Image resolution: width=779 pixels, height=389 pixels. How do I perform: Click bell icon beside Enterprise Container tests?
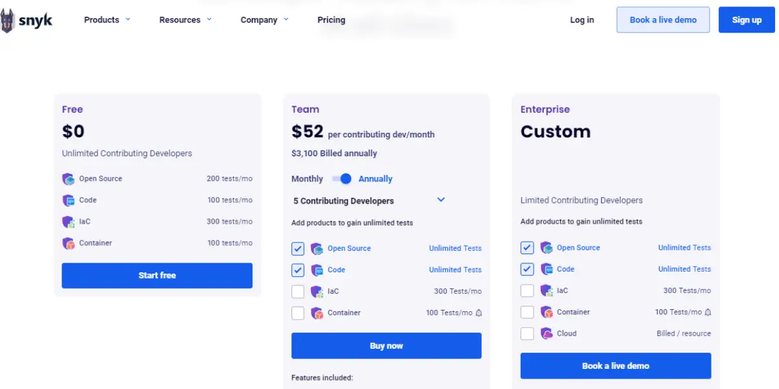[x=708, y=312]
